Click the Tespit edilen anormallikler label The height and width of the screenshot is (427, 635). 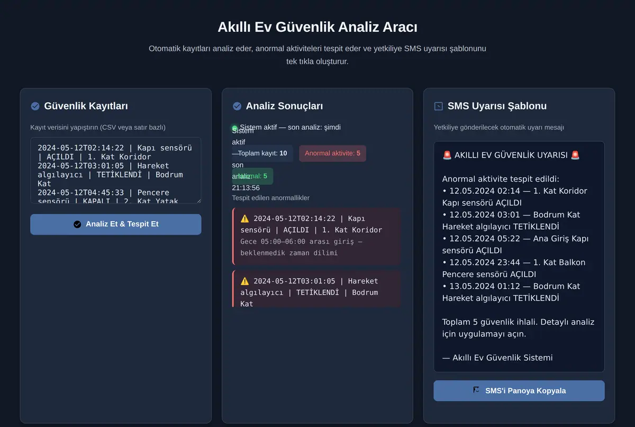coord(270,198)
